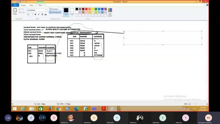Viewport: 220px width, 124px height.
Task: Pick the orange color swatch
Action: click(x=89, y=9)
